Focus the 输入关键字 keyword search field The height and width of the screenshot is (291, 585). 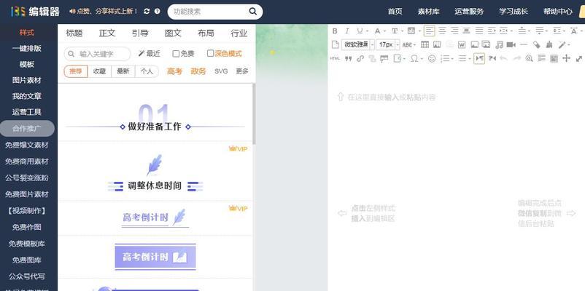point(97,54)
